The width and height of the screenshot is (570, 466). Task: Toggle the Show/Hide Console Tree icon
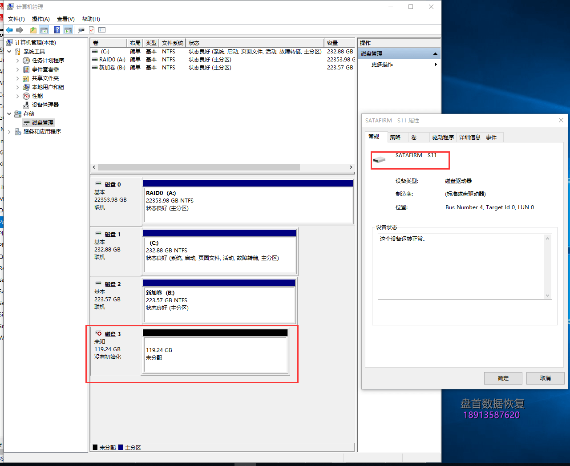coord(44,30)
